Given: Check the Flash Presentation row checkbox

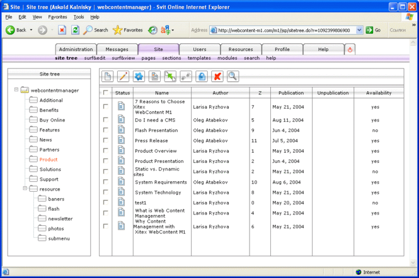Looking at the screenshot, I should (x=106, y=130).
